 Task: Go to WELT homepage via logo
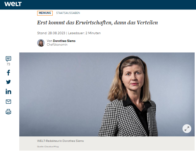pyautogui.click(x=13, y=4)
